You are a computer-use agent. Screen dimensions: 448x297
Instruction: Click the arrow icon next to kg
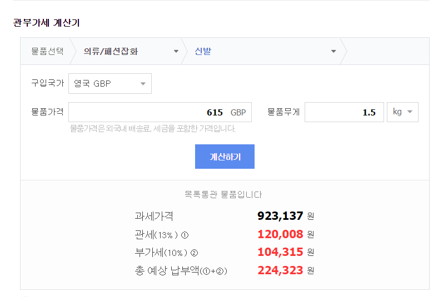[x=410, y=112]
